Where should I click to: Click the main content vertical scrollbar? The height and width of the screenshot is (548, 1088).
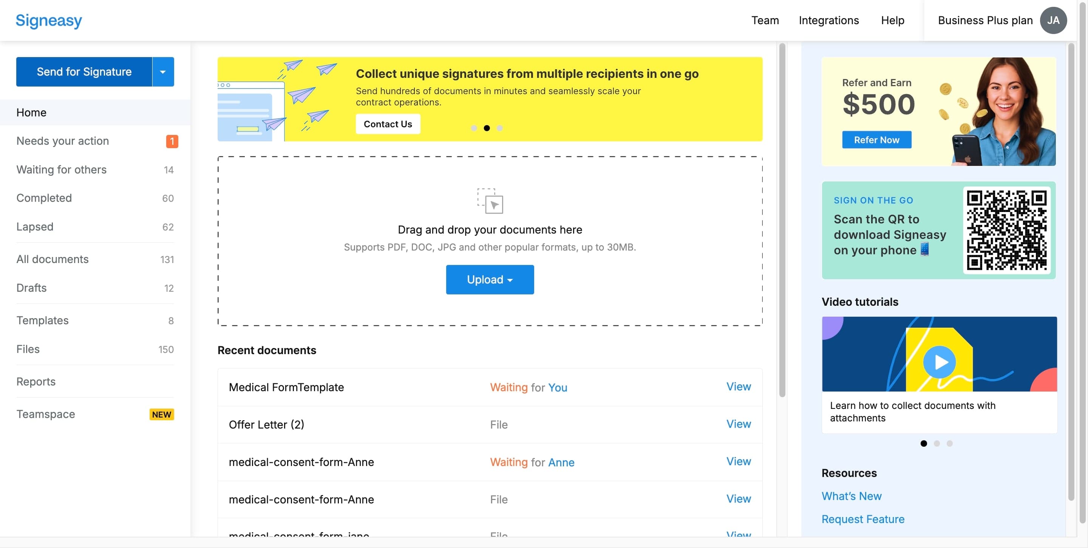point(782,220)
